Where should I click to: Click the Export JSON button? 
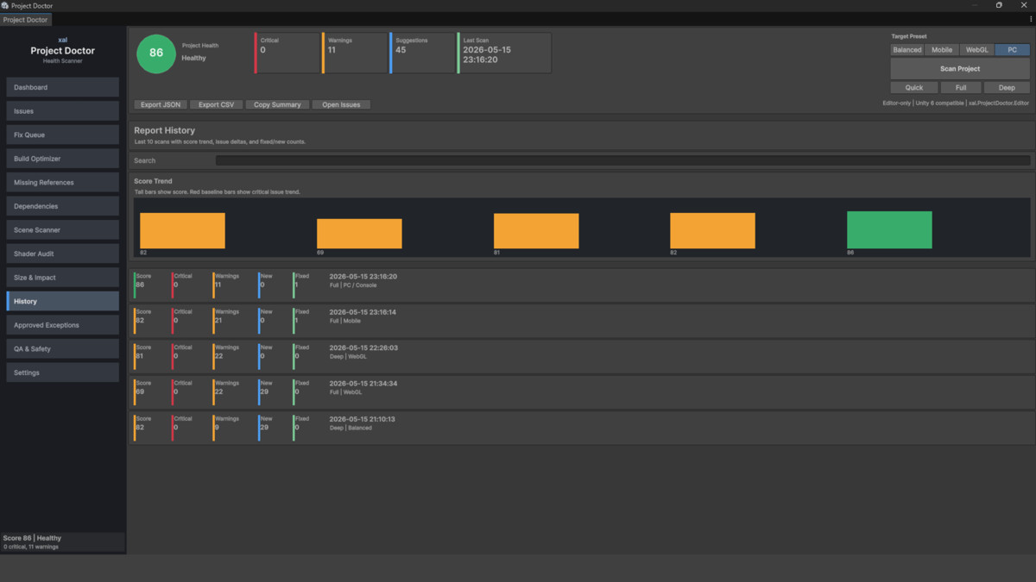161,104
